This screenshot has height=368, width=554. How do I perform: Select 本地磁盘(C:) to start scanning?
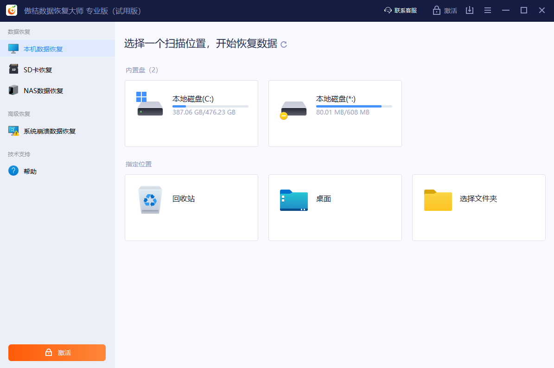click(x=191, y=113)
